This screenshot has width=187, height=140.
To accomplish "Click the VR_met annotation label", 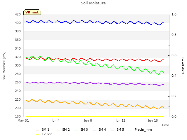I will pos(32,12).
